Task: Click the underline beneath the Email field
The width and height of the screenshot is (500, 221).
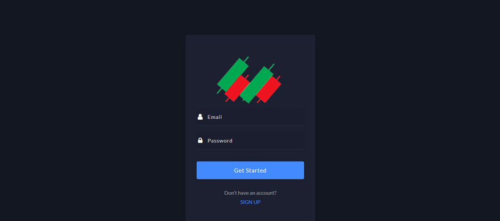Action: click(x=250, y=126)
